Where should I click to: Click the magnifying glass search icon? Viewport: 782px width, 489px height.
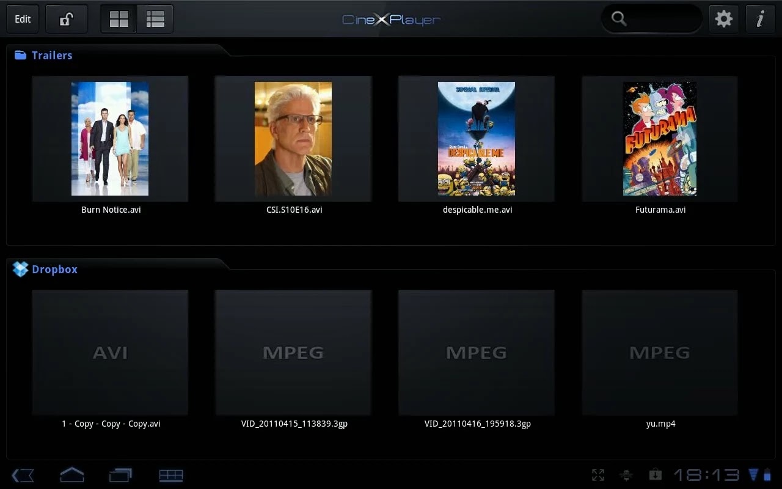[619, 19]
